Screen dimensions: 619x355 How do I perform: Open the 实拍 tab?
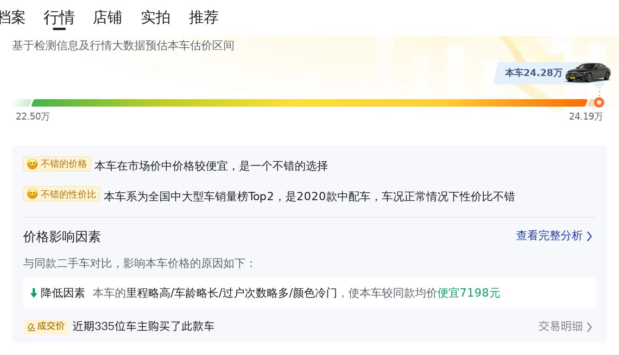pos(156,18)
